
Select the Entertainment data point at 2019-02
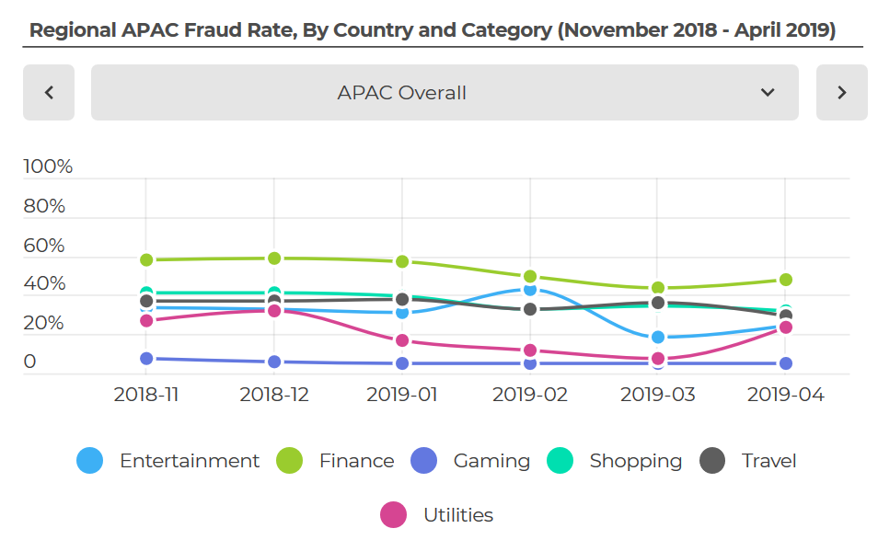point(530,290)
